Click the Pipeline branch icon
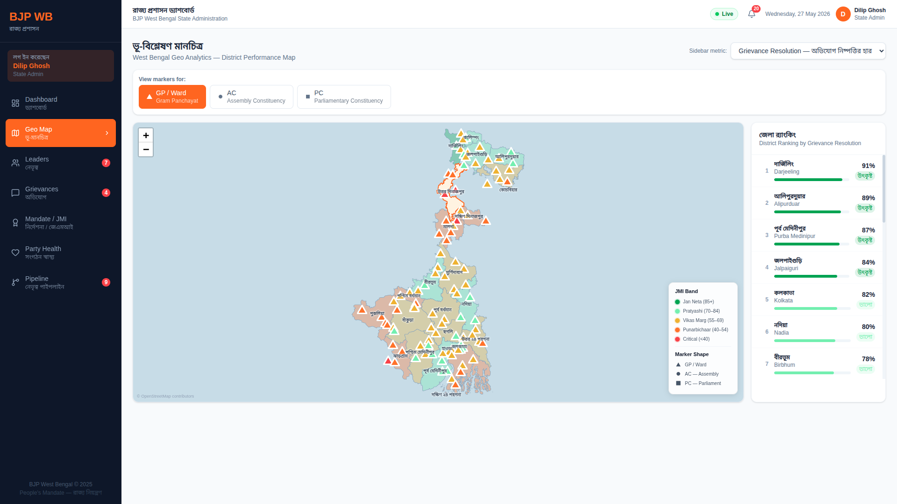Viewport: 897px width, 504px height. coord(15,282)
